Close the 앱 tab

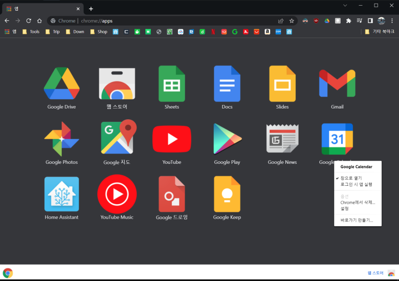coord(78,9)
